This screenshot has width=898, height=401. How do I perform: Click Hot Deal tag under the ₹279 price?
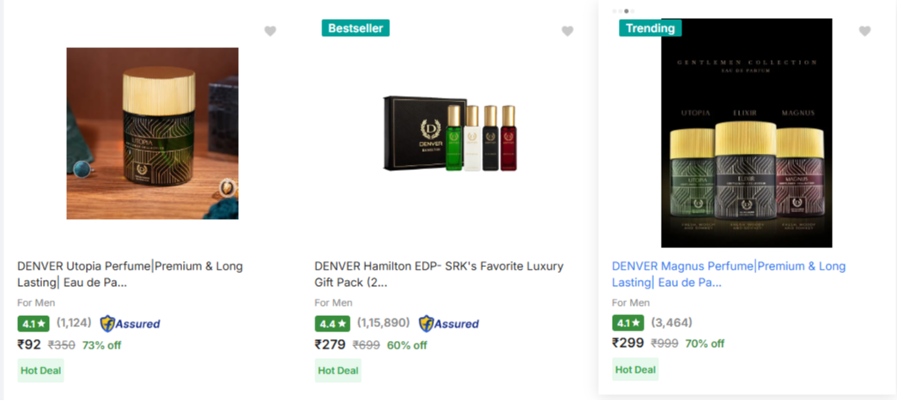338,371
